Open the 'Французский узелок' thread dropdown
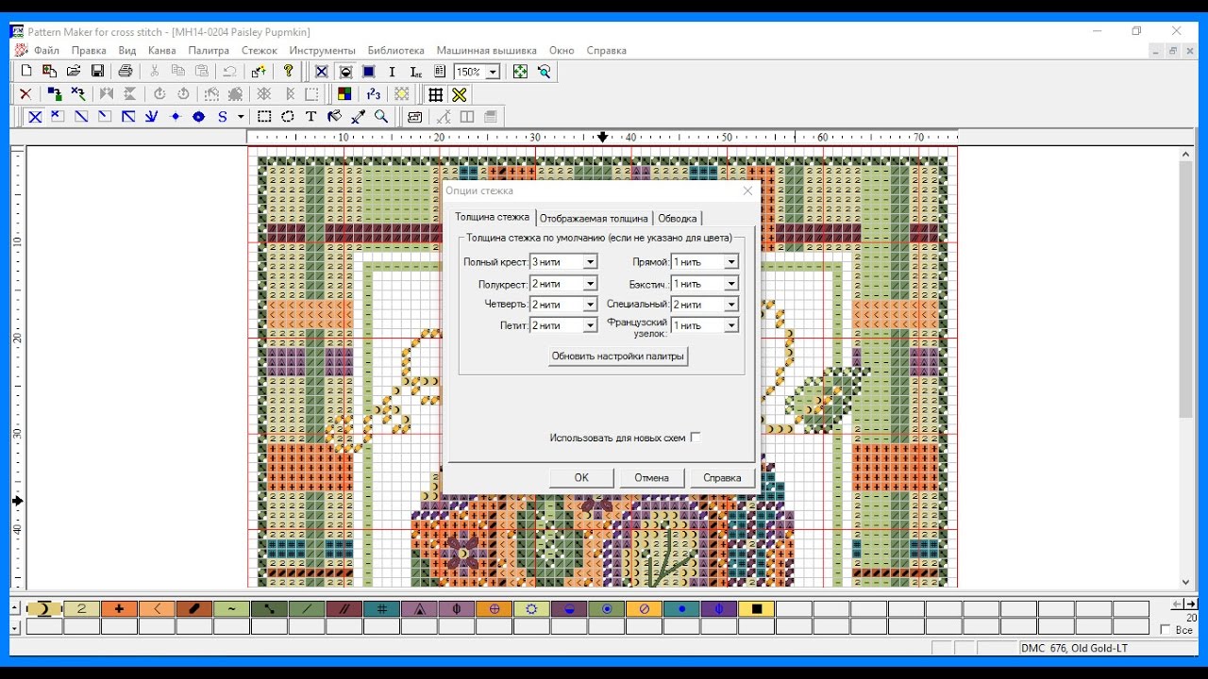 [731, 325]
